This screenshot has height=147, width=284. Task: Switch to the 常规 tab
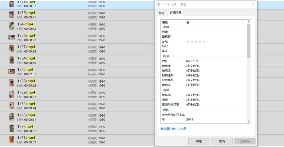point(161,13)
